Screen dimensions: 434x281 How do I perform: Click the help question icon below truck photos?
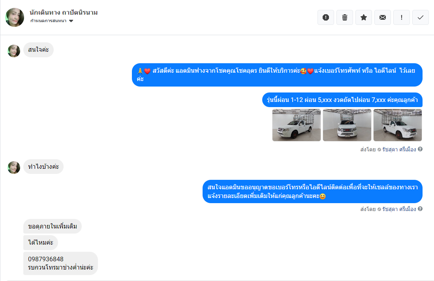click(x=420, y=149)
